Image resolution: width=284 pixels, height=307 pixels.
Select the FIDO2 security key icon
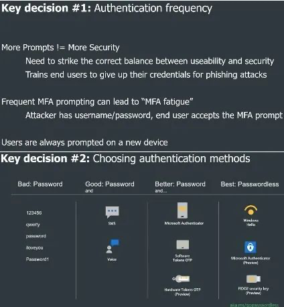(x=253, y=279)
